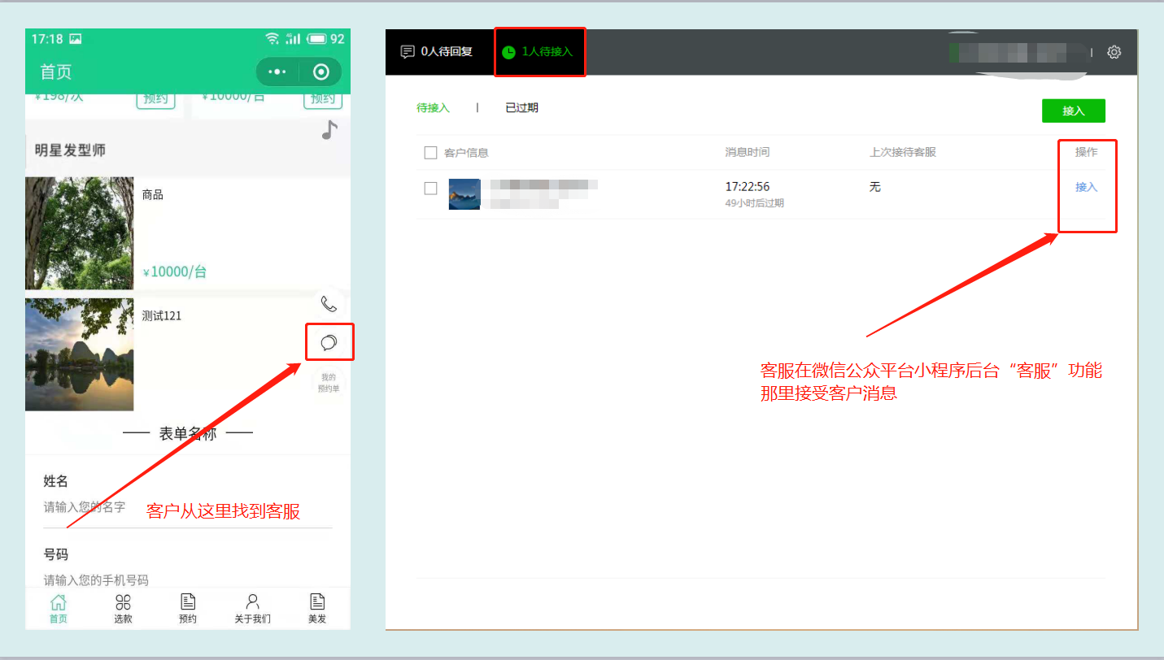Tap the phone call floating icon
The height and width of the screenshot is (660, 1164).
[x=329, y=304]
